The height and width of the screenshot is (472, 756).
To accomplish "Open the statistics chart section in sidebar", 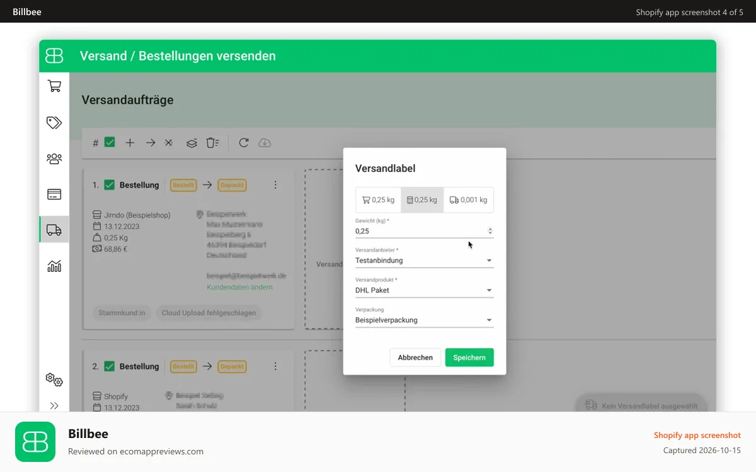I will (x=54, y=266).
